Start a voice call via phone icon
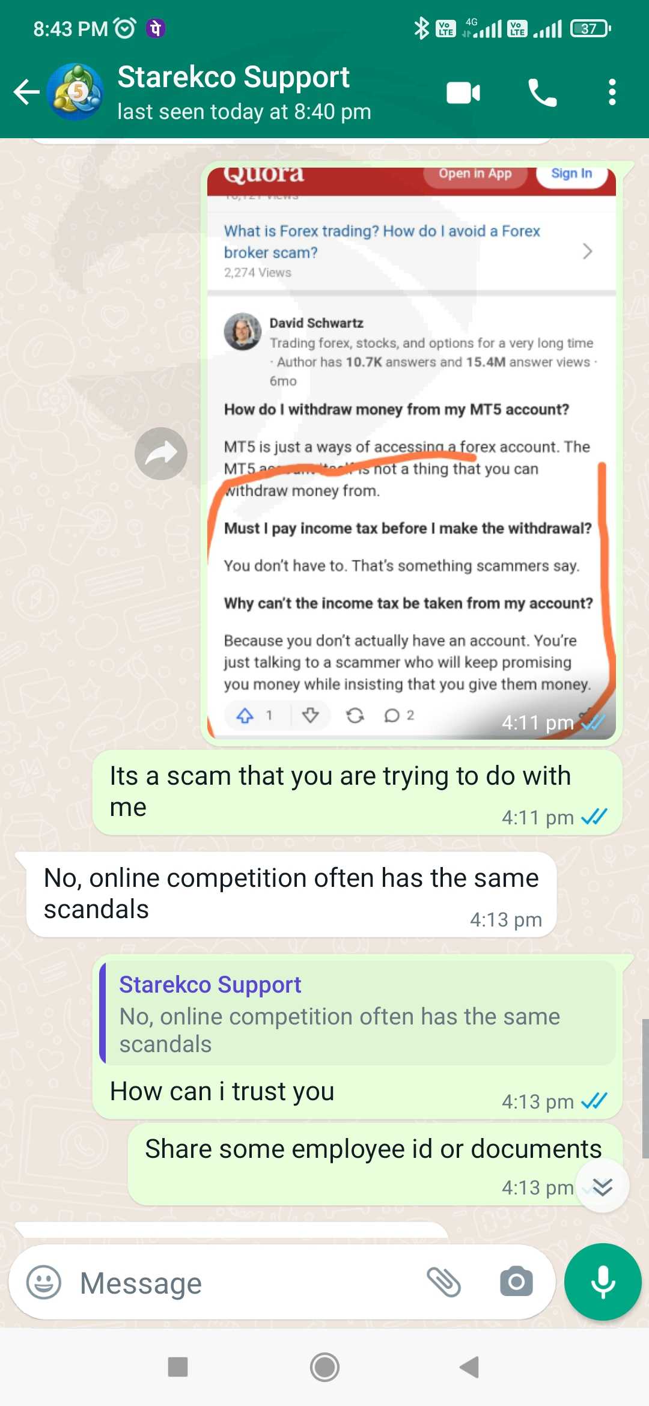The height and width of the screenshot is (1406, 649). 542,93
